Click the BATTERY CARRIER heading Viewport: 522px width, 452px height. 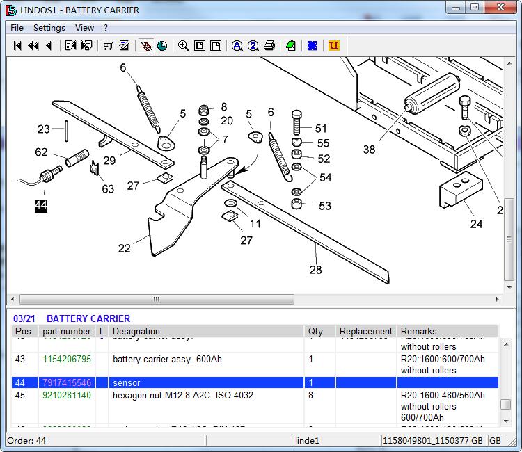click(x=88, y=318)
